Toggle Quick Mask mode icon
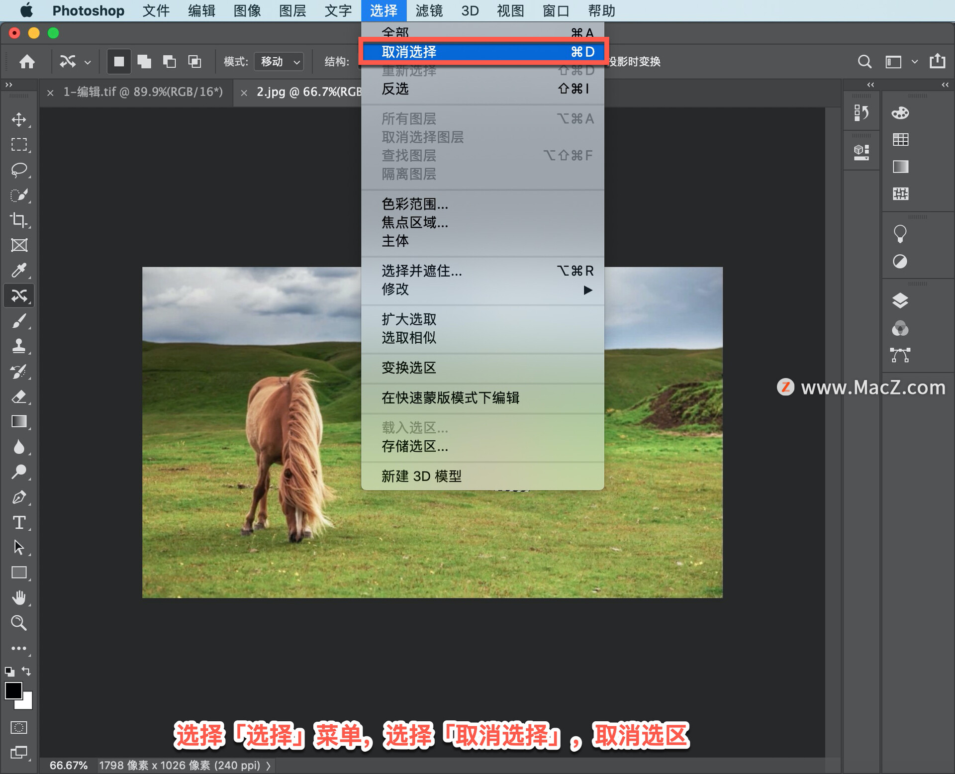 pyautogui.click(x=19, y=728)
